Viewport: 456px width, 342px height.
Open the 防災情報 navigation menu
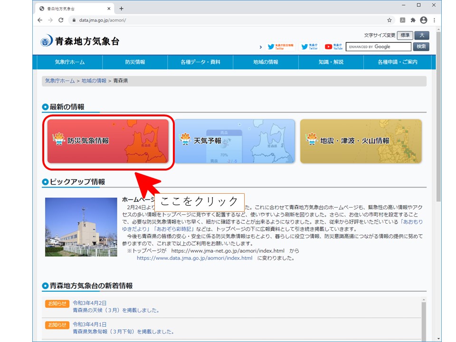135,62
